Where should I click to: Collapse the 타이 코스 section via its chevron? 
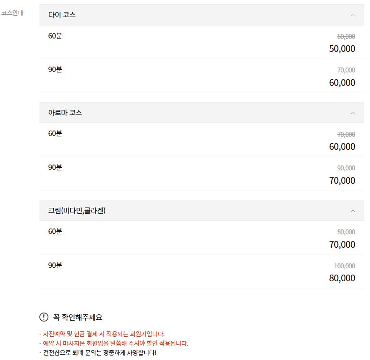click(353, 15)
